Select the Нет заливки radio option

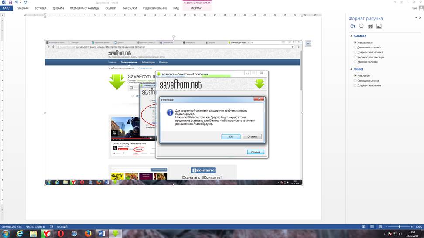click(x=355, y=42)
